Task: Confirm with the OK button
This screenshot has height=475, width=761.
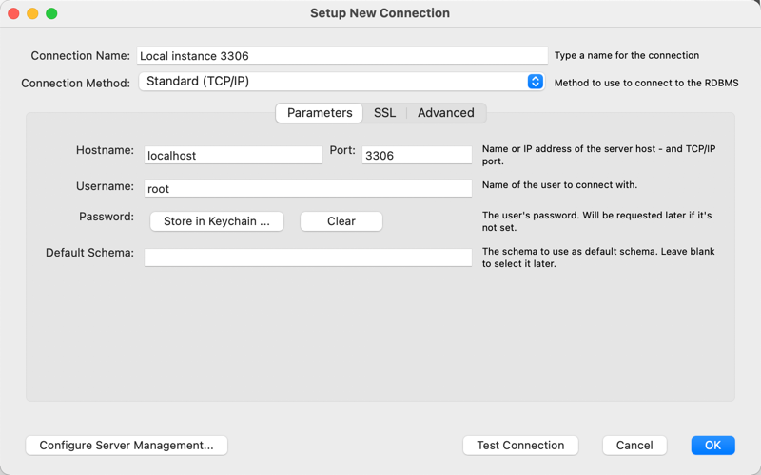Action: point(712,446)
